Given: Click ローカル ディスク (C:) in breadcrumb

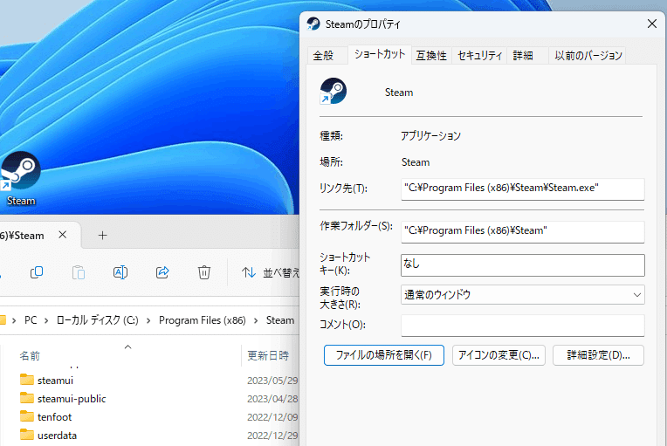Looking at the screenshot, I should [98, 320].
